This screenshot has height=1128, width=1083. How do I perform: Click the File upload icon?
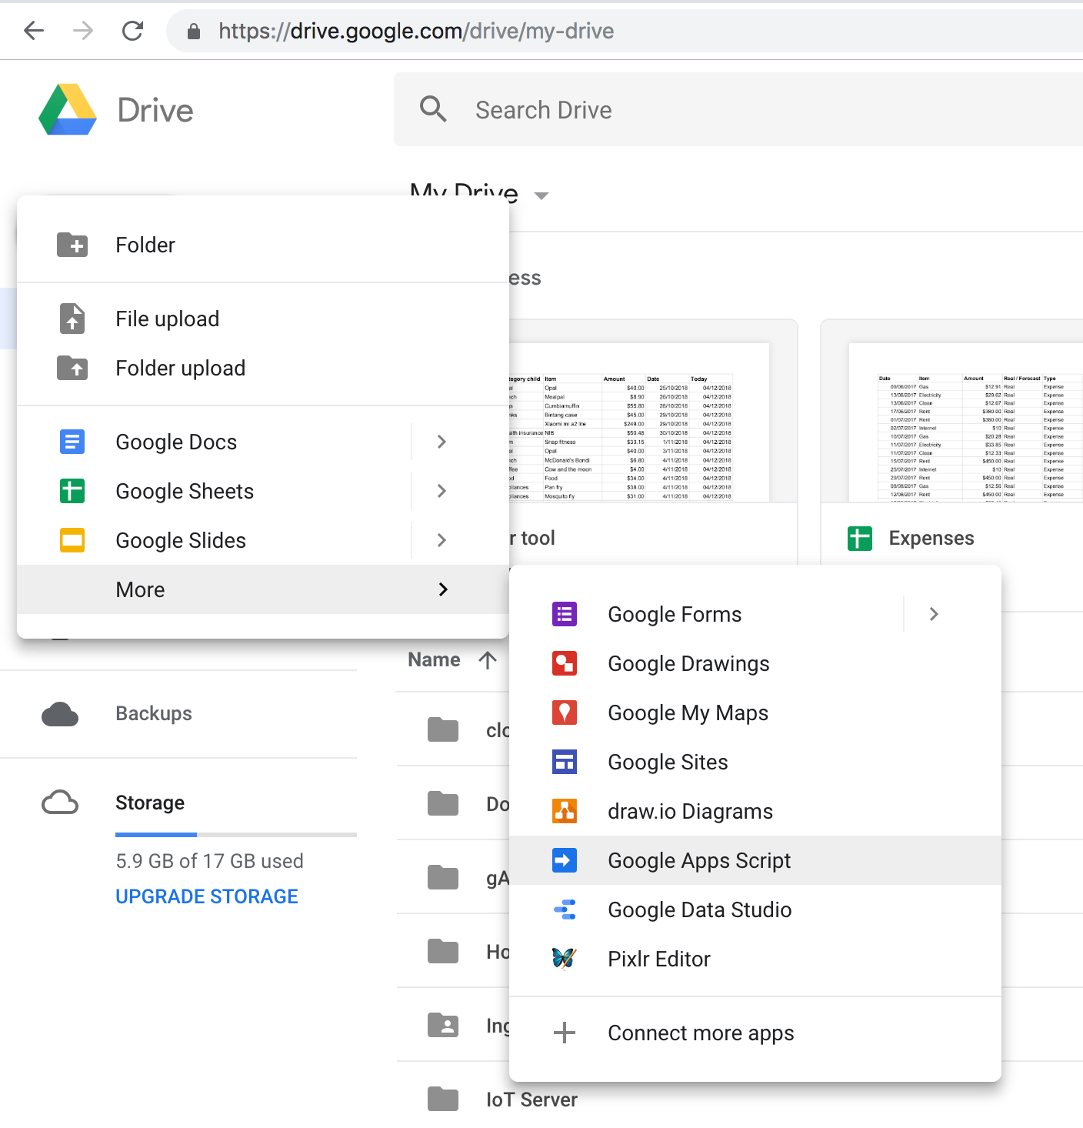click(72, 319)
